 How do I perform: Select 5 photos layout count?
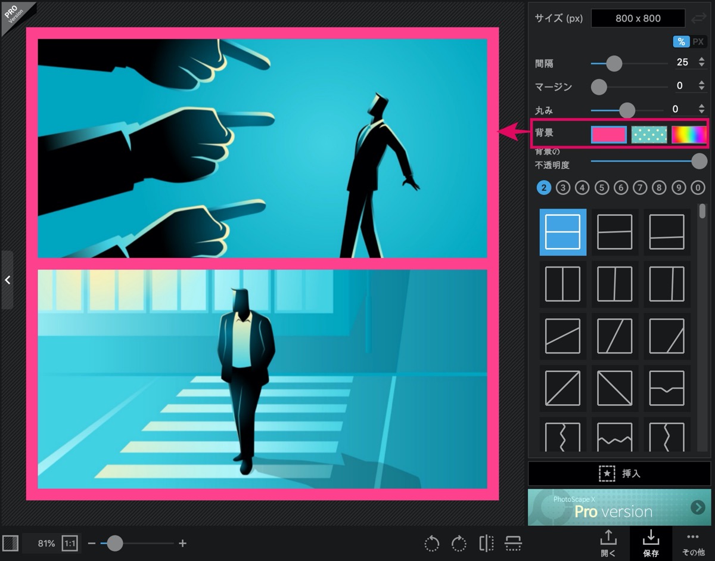(602, 188)
